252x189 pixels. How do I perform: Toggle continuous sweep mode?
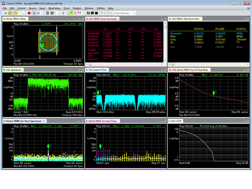(14, 13)
